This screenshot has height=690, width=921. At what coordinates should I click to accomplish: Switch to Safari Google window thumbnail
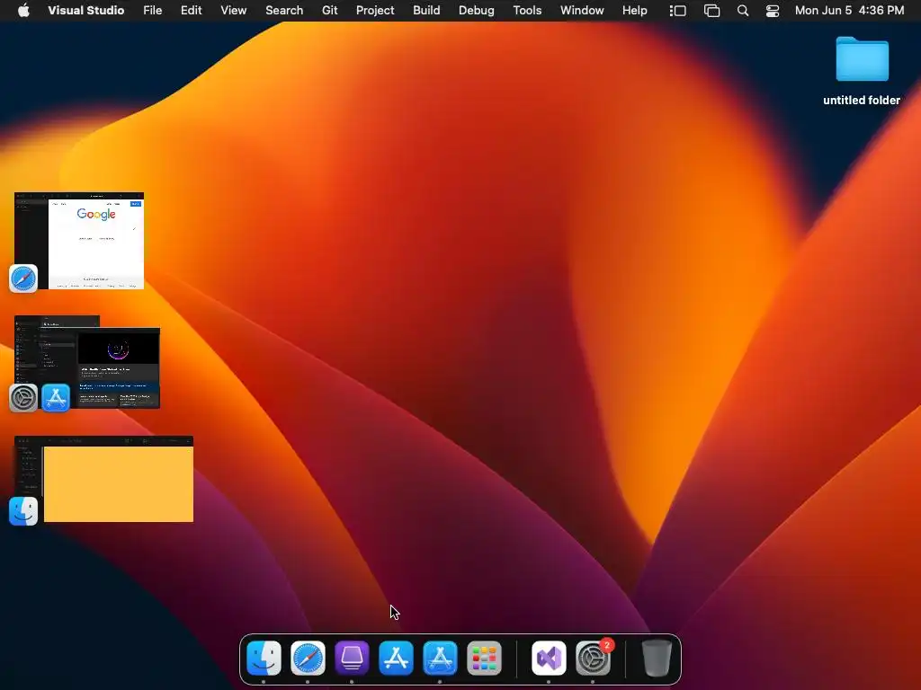(x=79, y=241)
